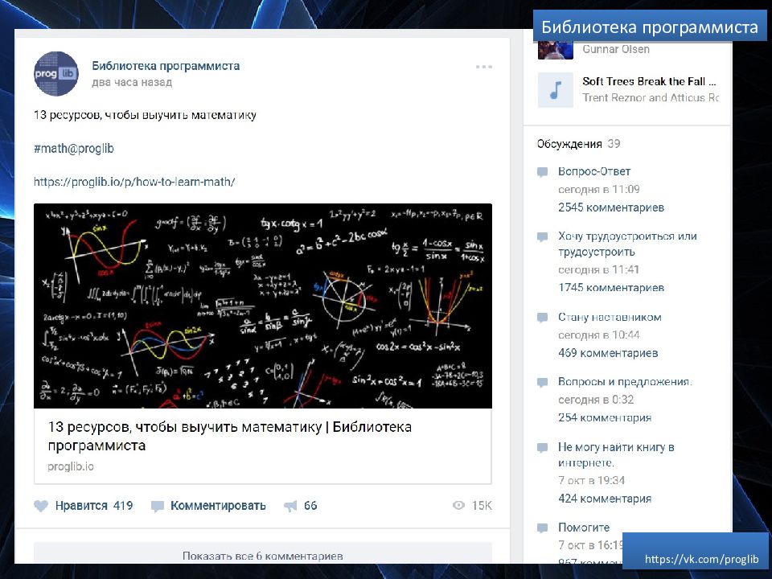Image resolution: width=772 pixels, height=579 pixels.
Task: Click the speech bubble comment icon
Action: [157, 506]
